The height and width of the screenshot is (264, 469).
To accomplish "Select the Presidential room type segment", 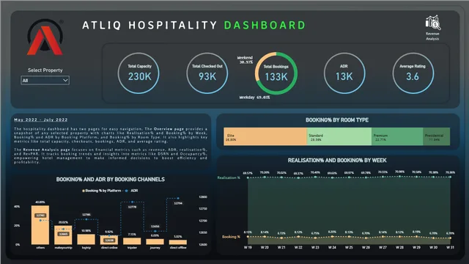I will click(x=437, y=137).
